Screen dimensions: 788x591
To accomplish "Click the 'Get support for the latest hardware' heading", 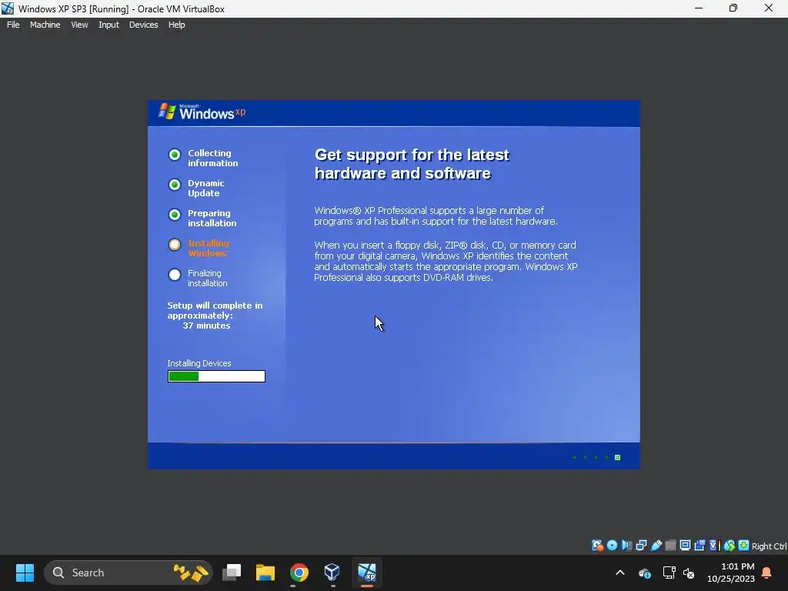I will 412,164.
